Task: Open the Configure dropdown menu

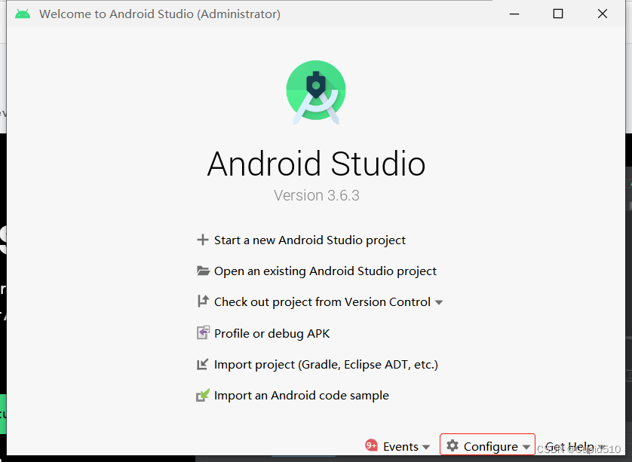Action: click(487, 446)
